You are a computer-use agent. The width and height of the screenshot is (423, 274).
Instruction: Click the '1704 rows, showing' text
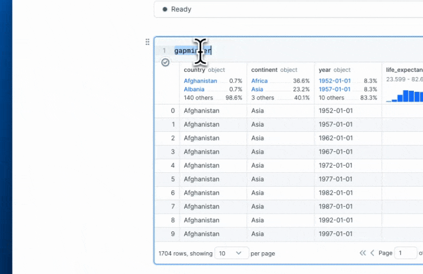click(186, 253)
